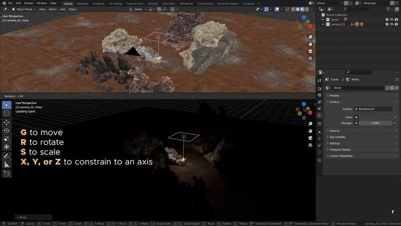This screenshot has height=226, width=401.
Task: Open the Surface Background shader dropdown
Action: [373, 109]
